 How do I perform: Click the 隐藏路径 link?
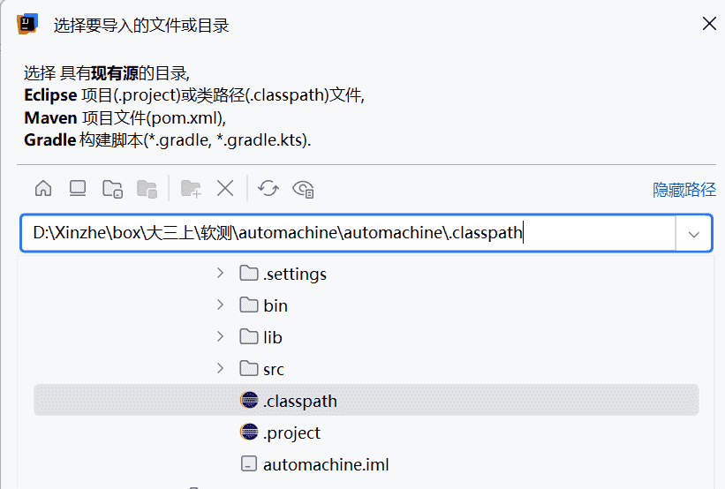(683, 190)
